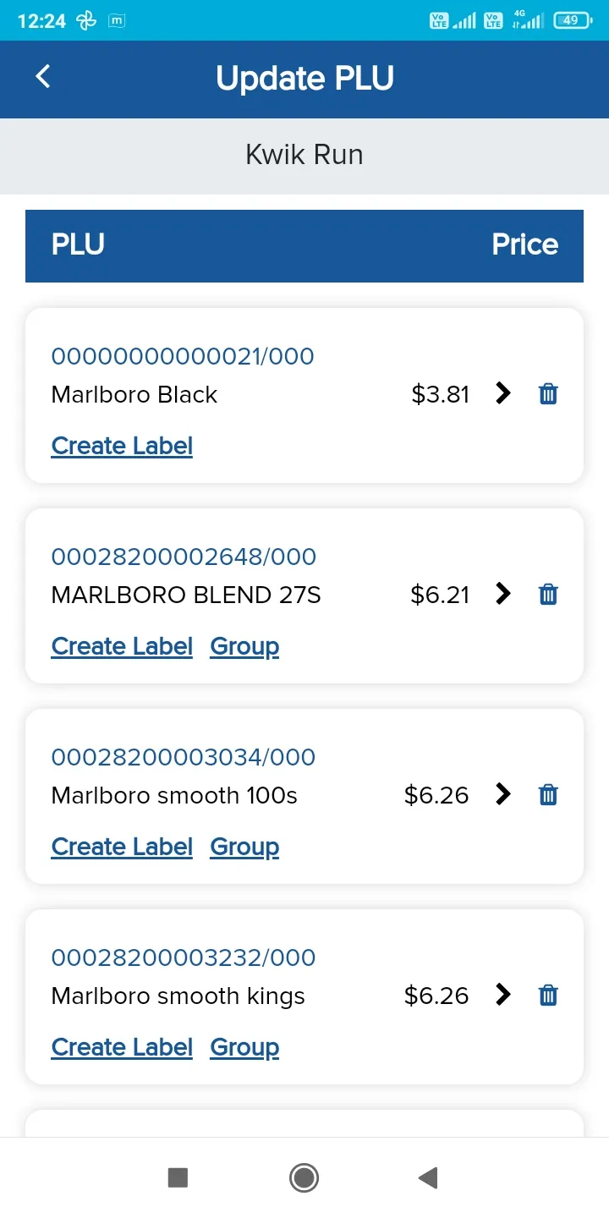The height and width of the screenshot is (1218, 609).
Task: Select PLU code 00028200002648/000
Action: pyautogui.click(x=184, y=557)
